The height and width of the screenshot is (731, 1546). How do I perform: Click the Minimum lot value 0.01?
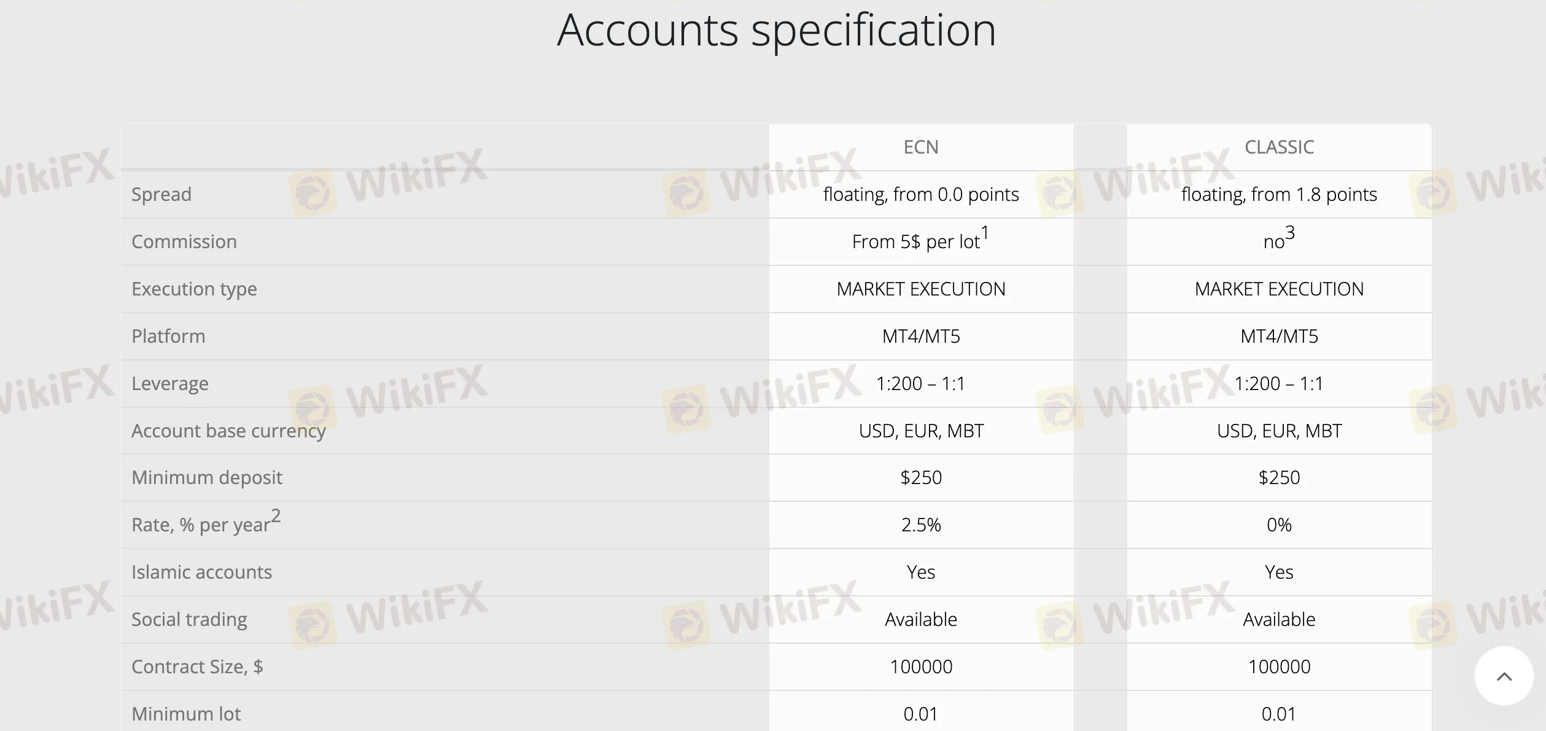click(921, 713)
